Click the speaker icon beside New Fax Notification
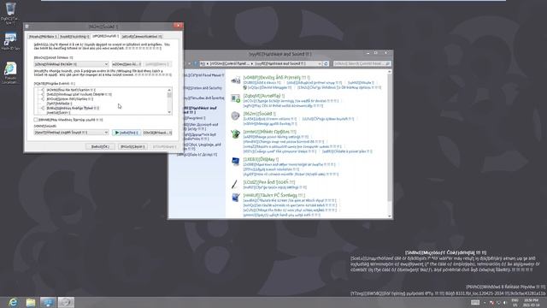Image resolution: width=547 pixels, height=308 pixels. (43, 90)
